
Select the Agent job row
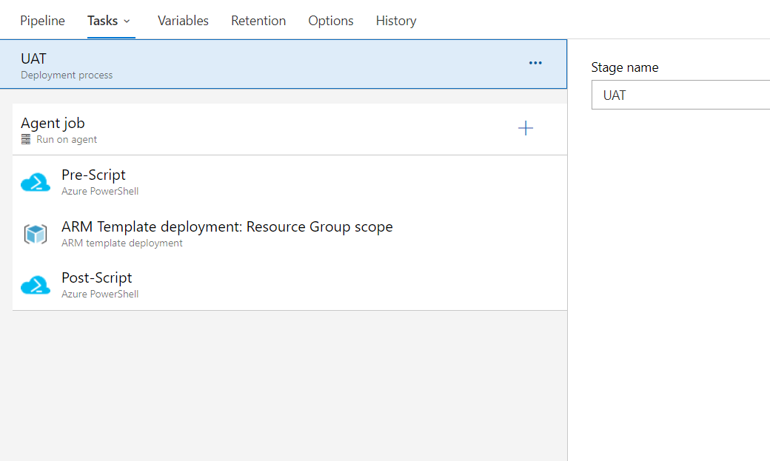point(289,129)
